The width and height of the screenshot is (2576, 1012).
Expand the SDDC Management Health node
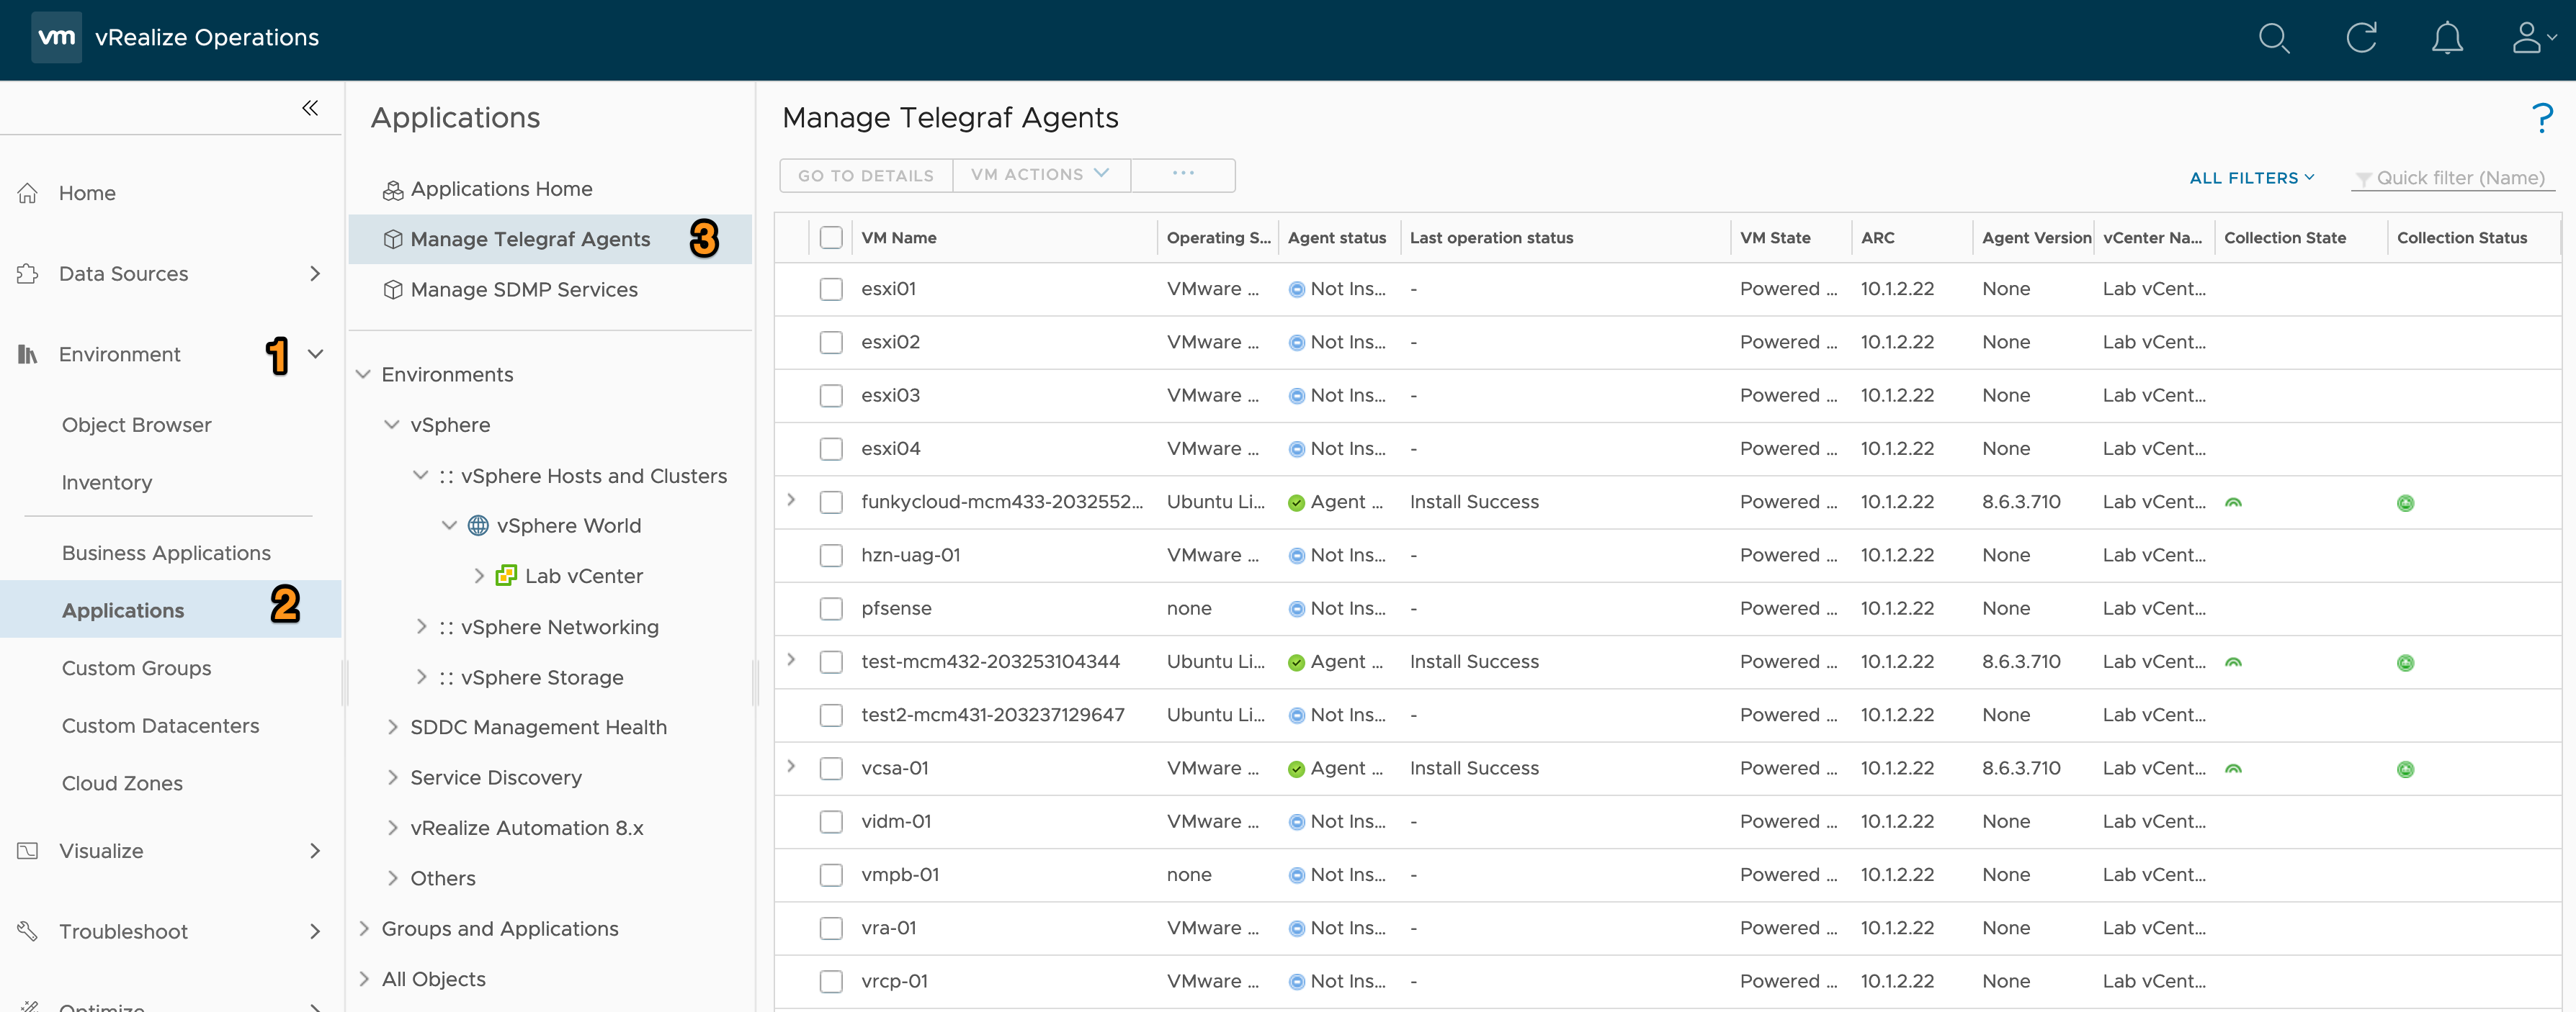393,727
